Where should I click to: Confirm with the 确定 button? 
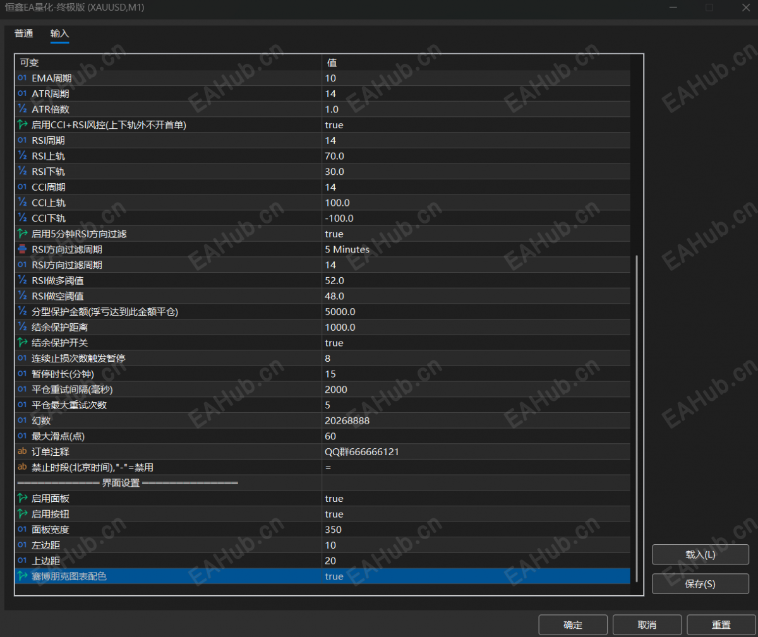[x=573, y=625]
